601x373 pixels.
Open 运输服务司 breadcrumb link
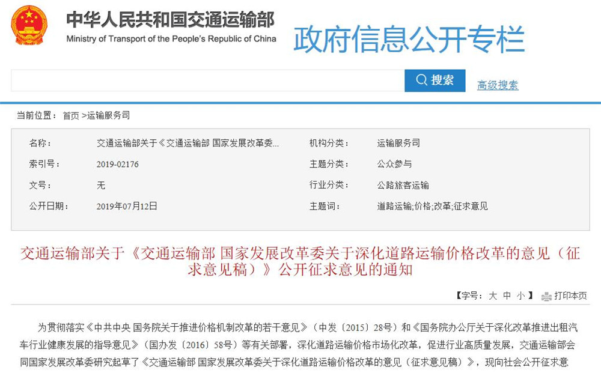coord(108,115)
